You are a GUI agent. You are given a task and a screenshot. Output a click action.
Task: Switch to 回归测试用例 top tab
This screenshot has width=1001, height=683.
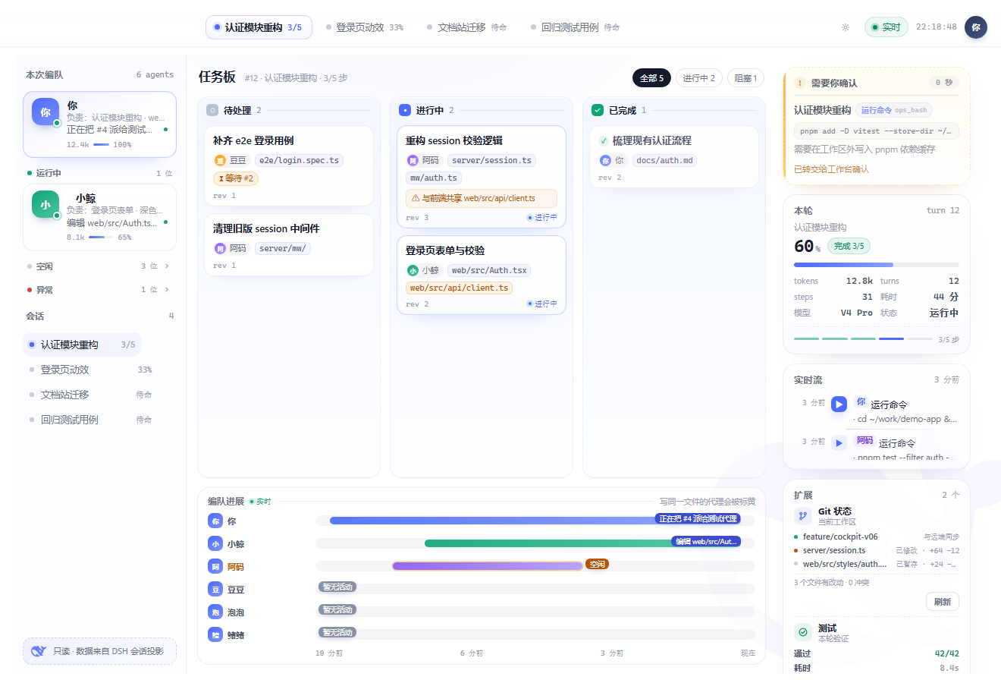click(x=575, y=27)
